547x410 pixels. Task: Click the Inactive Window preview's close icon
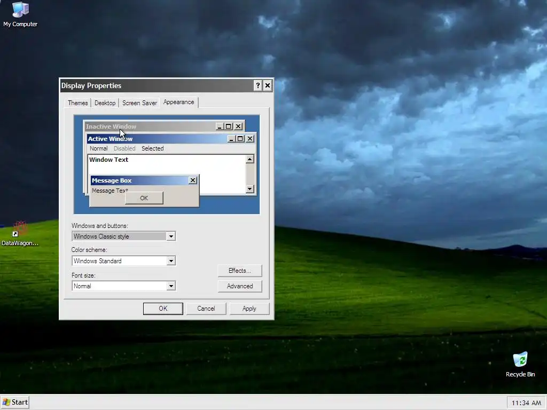[238, 127]
